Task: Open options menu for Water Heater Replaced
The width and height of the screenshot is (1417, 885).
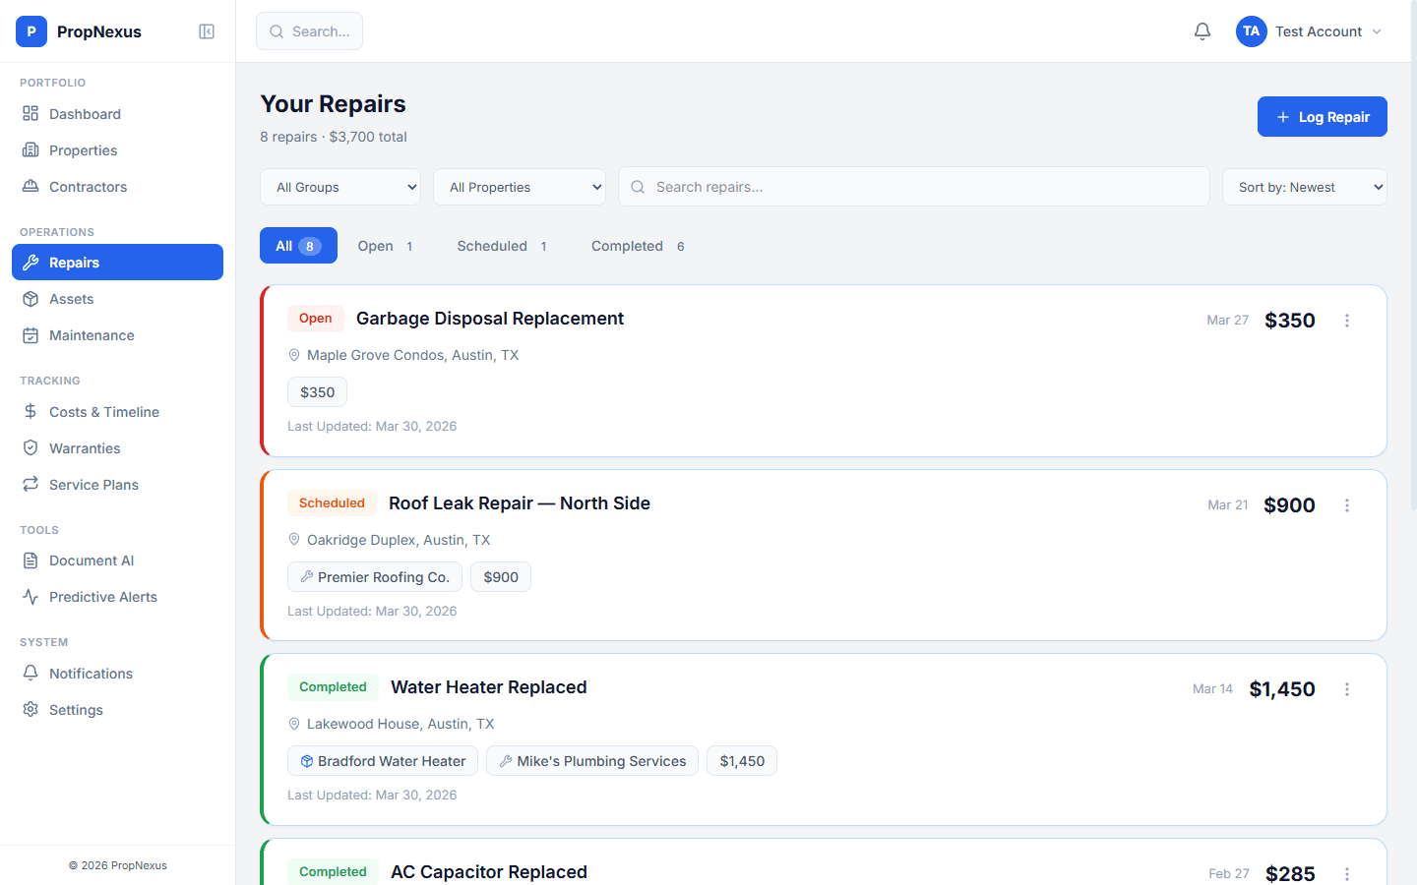Action: click(x=1347, y=689)
